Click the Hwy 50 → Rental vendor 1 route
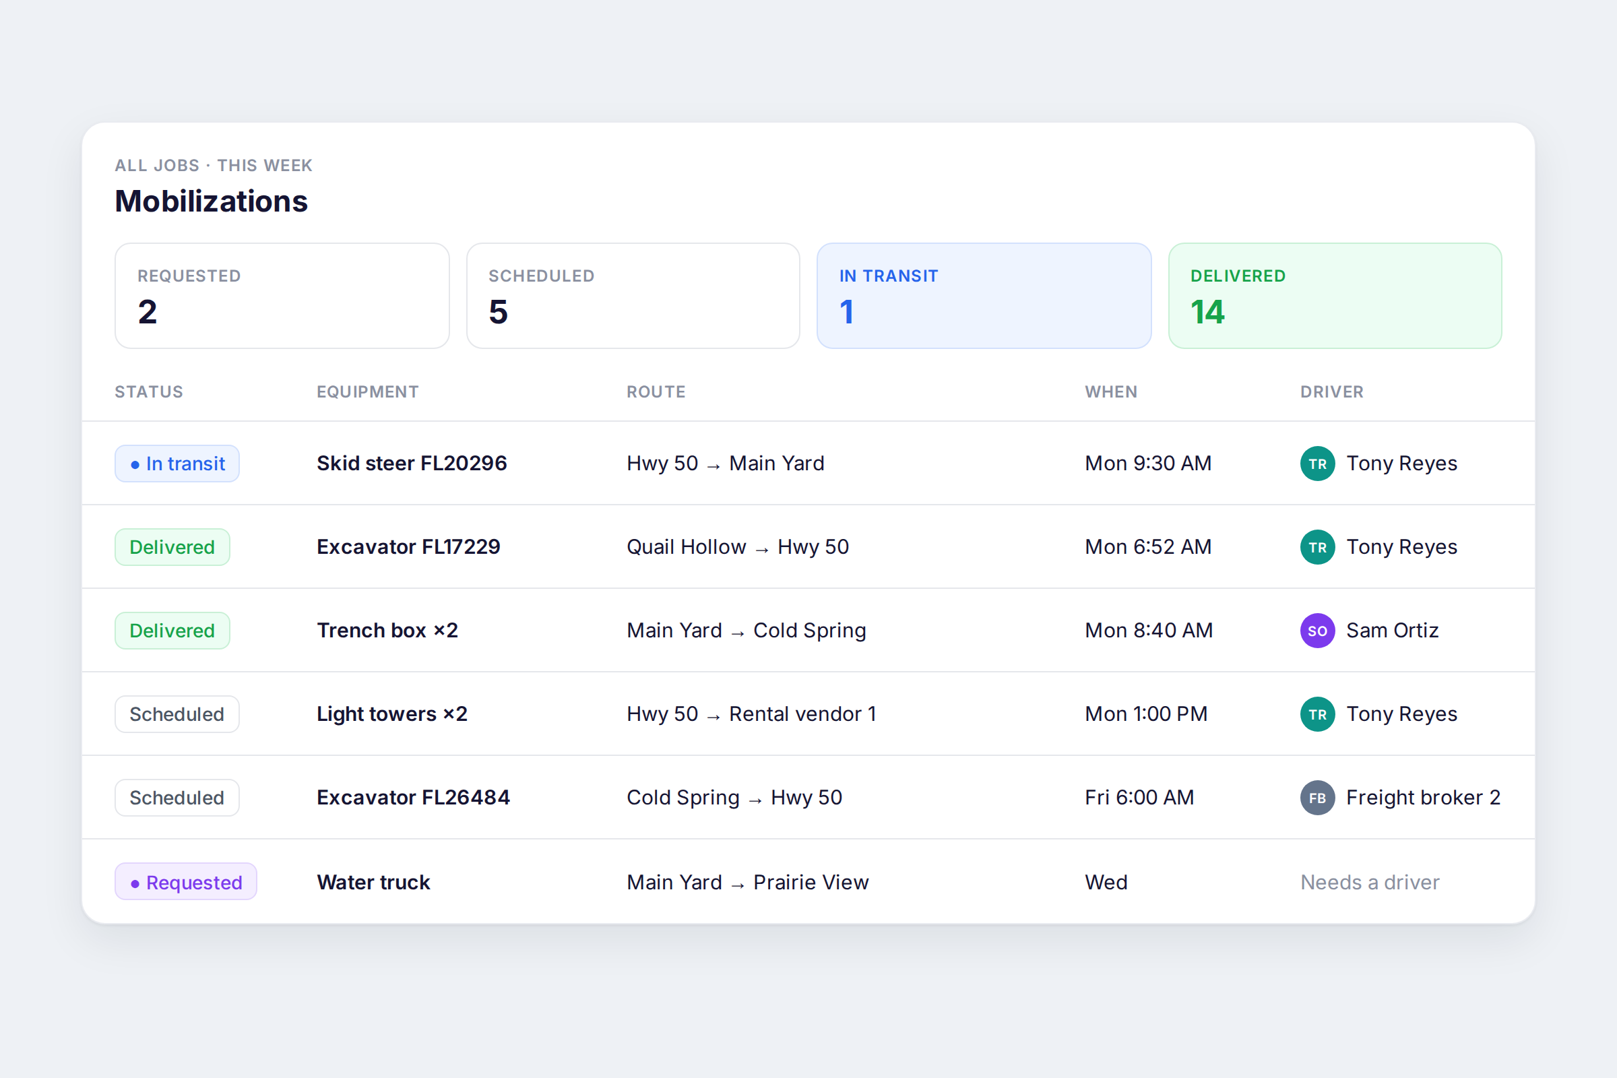The image size is (1617, 1078). (x=751, y=714)
